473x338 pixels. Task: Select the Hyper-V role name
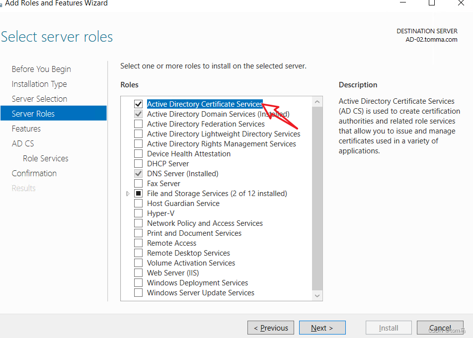coord(161,213)
